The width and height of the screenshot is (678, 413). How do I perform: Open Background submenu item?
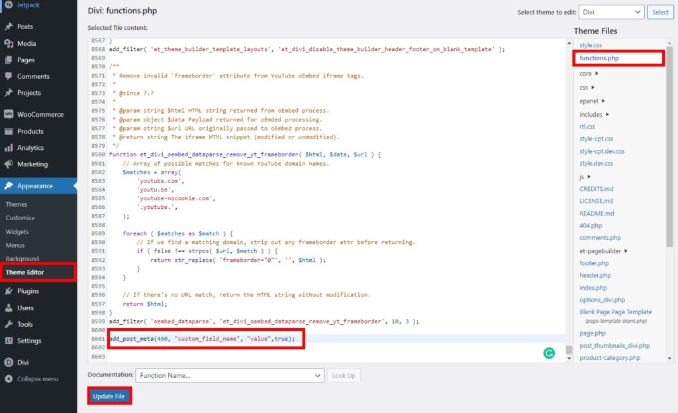tap(22, 259)
